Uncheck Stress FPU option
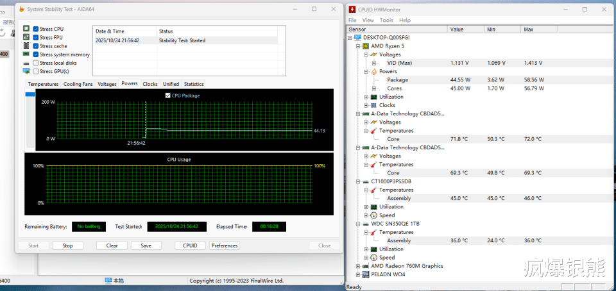Image resolution: width=616 pixels, height=291 pixels. point(36,38)
